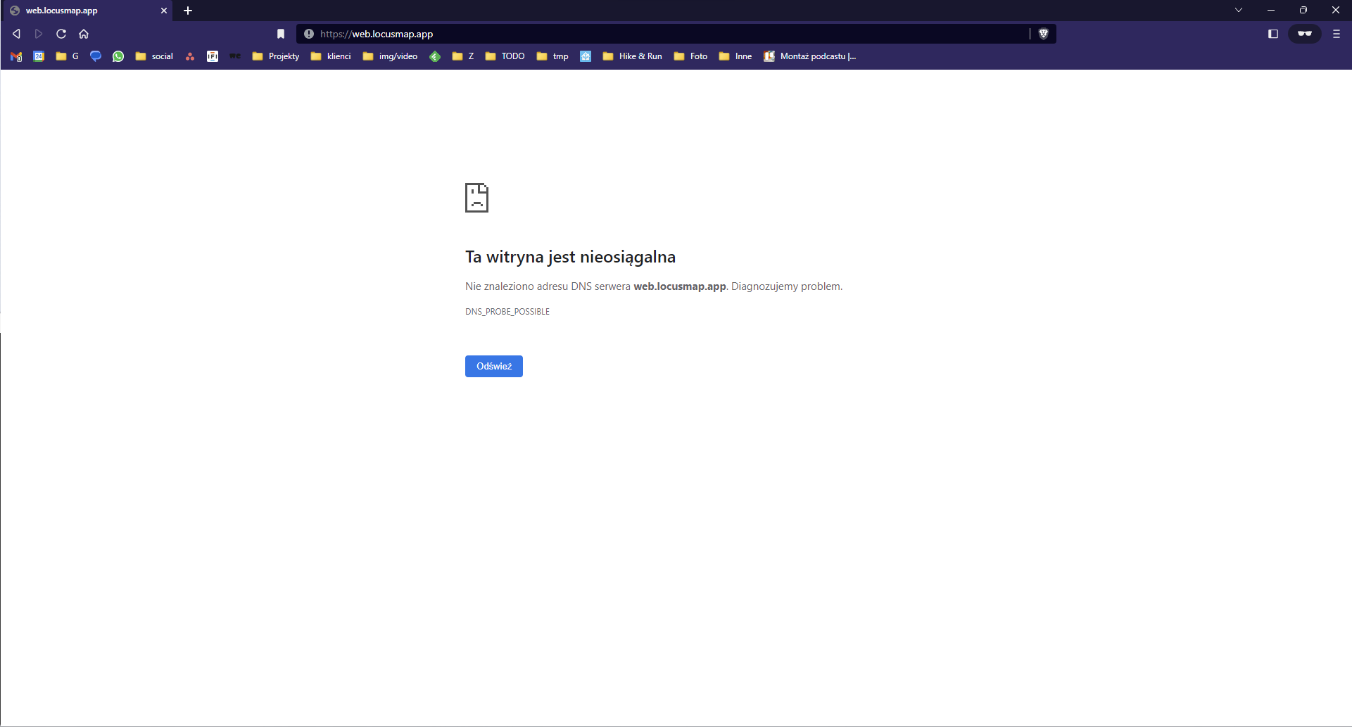Expand the Projekty bookmarks folder
This screenshot has width=1352, height=727.
[x=276, y=56]
